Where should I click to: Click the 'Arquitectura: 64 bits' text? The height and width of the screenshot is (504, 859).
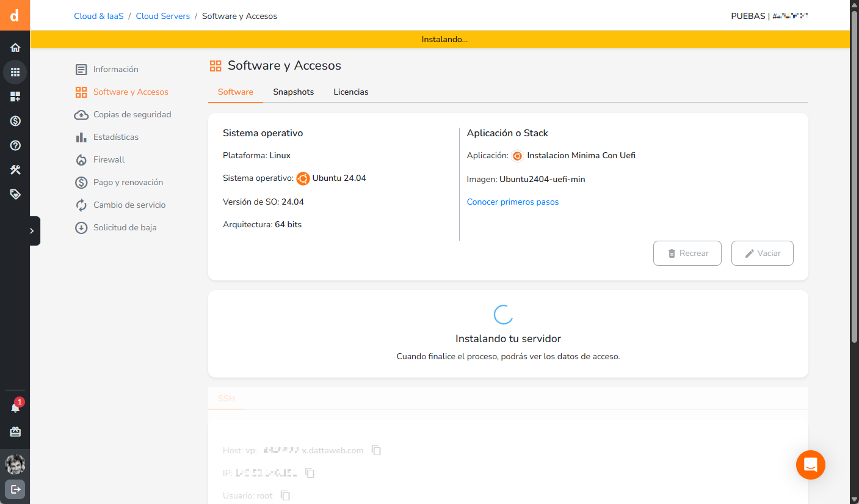(262, 224)
